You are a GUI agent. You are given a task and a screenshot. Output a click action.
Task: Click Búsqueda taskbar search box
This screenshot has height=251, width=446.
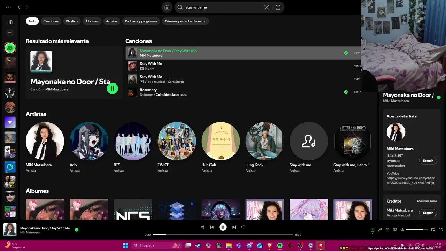click(157, 245)
